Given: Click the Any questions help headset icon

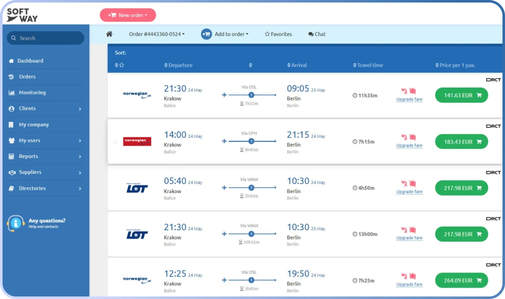Looking at the screenshot, I should [x=16, y=223].
